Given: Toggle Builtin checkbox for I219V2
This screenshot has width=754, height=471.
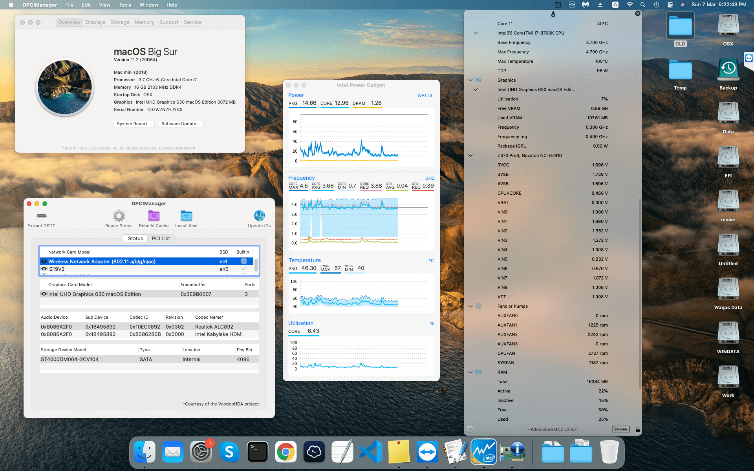Looking at the screenshot, I should (x=244, y=269).
